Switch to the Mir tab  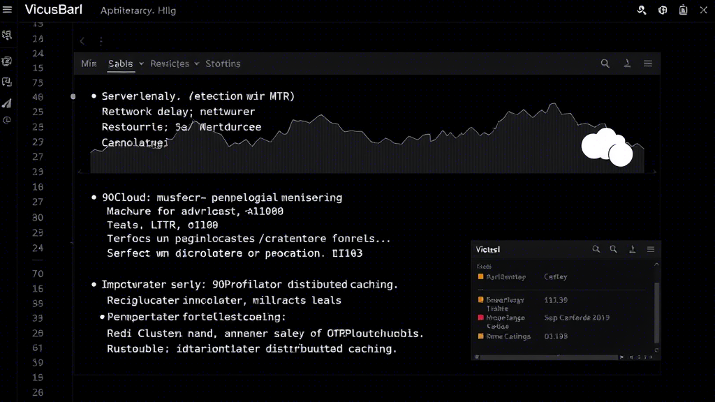[x=89, y=64]
